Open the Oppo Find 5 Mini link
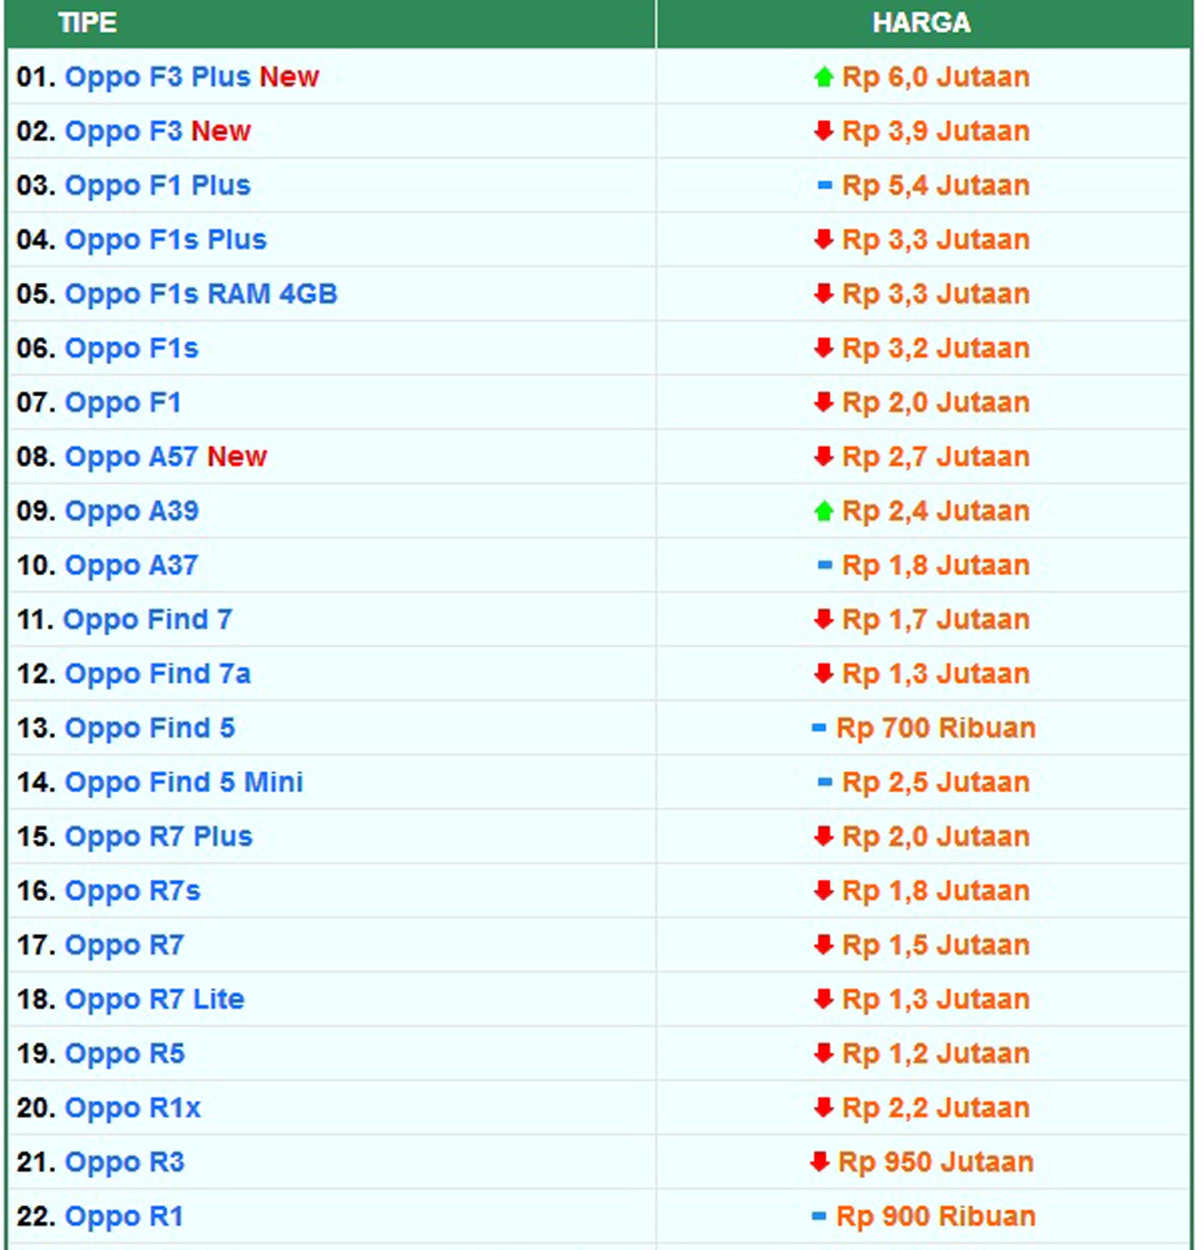 [x=184, y=782]
